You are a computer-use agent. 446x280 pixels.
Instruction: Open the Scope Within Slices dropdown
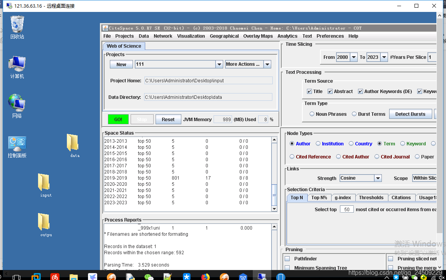pos(424,178)
